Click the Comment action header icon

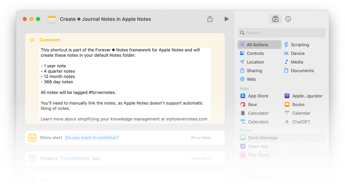[x=32, y=40]
